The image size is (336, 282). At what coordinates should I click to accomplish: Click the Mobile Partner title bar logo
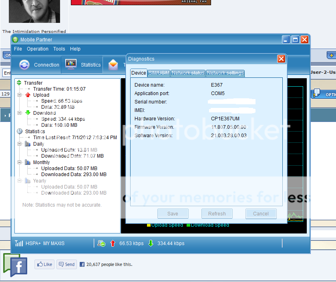[16, 39]
